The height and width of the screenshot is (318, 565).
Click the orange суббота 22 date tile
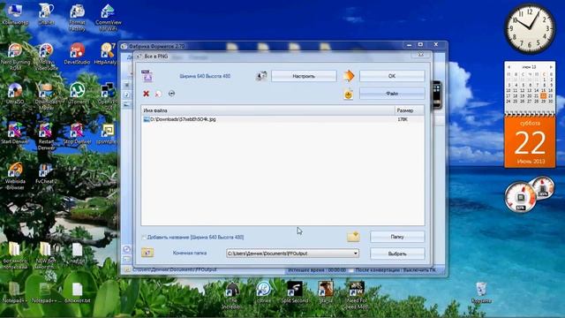pyautogui.click(x=530, y=142)
